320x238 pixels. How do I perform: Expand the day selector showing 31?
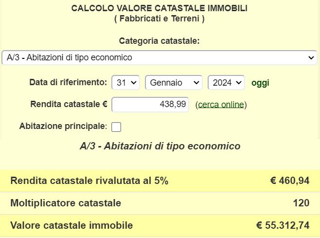[125, 83]
